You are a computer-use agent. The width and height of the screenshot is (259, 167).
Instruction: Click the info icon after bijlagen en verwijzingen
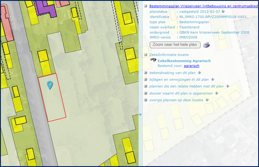(x=213, y=79)
